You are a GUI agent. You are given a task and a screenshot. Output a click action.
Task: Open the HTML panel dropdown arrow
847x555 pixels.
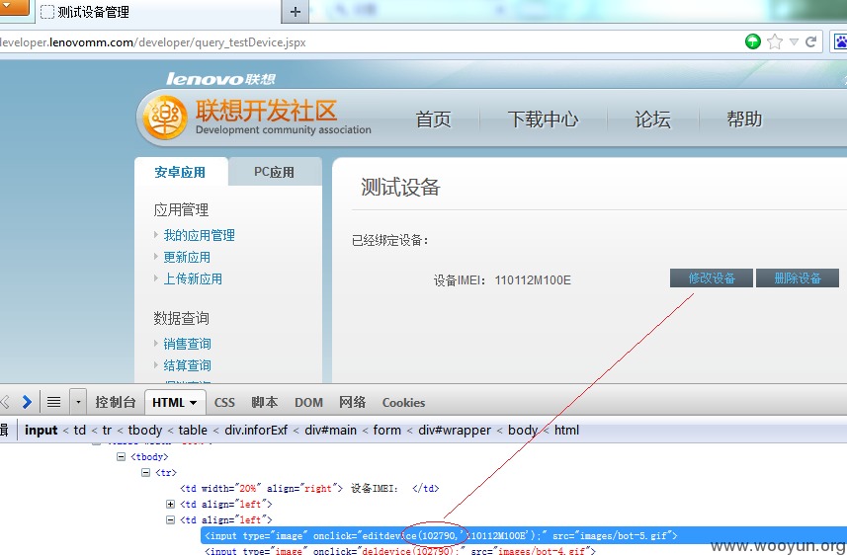tap(193, 403)
